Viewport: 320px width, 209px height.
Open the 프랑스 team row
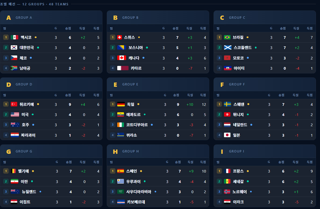point(265,171)
